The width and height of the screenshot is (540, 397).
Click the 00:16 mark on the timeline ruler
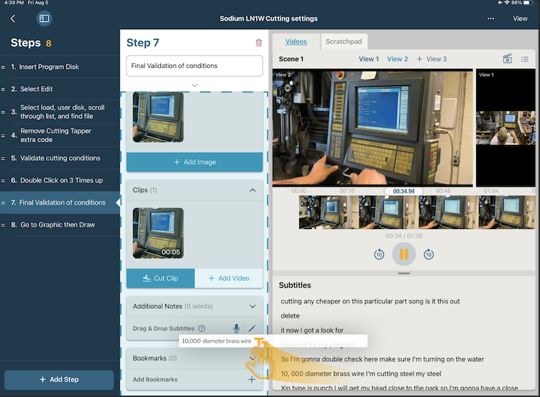tap(347, 191)
